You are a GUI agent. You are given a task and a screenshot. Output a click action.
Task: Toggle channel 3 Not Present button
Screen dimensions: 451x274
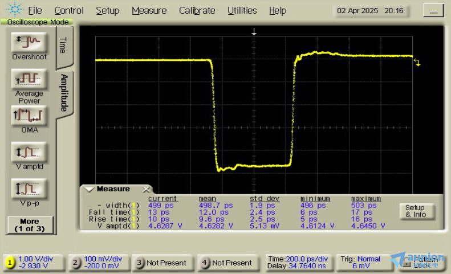pos(162,263)
